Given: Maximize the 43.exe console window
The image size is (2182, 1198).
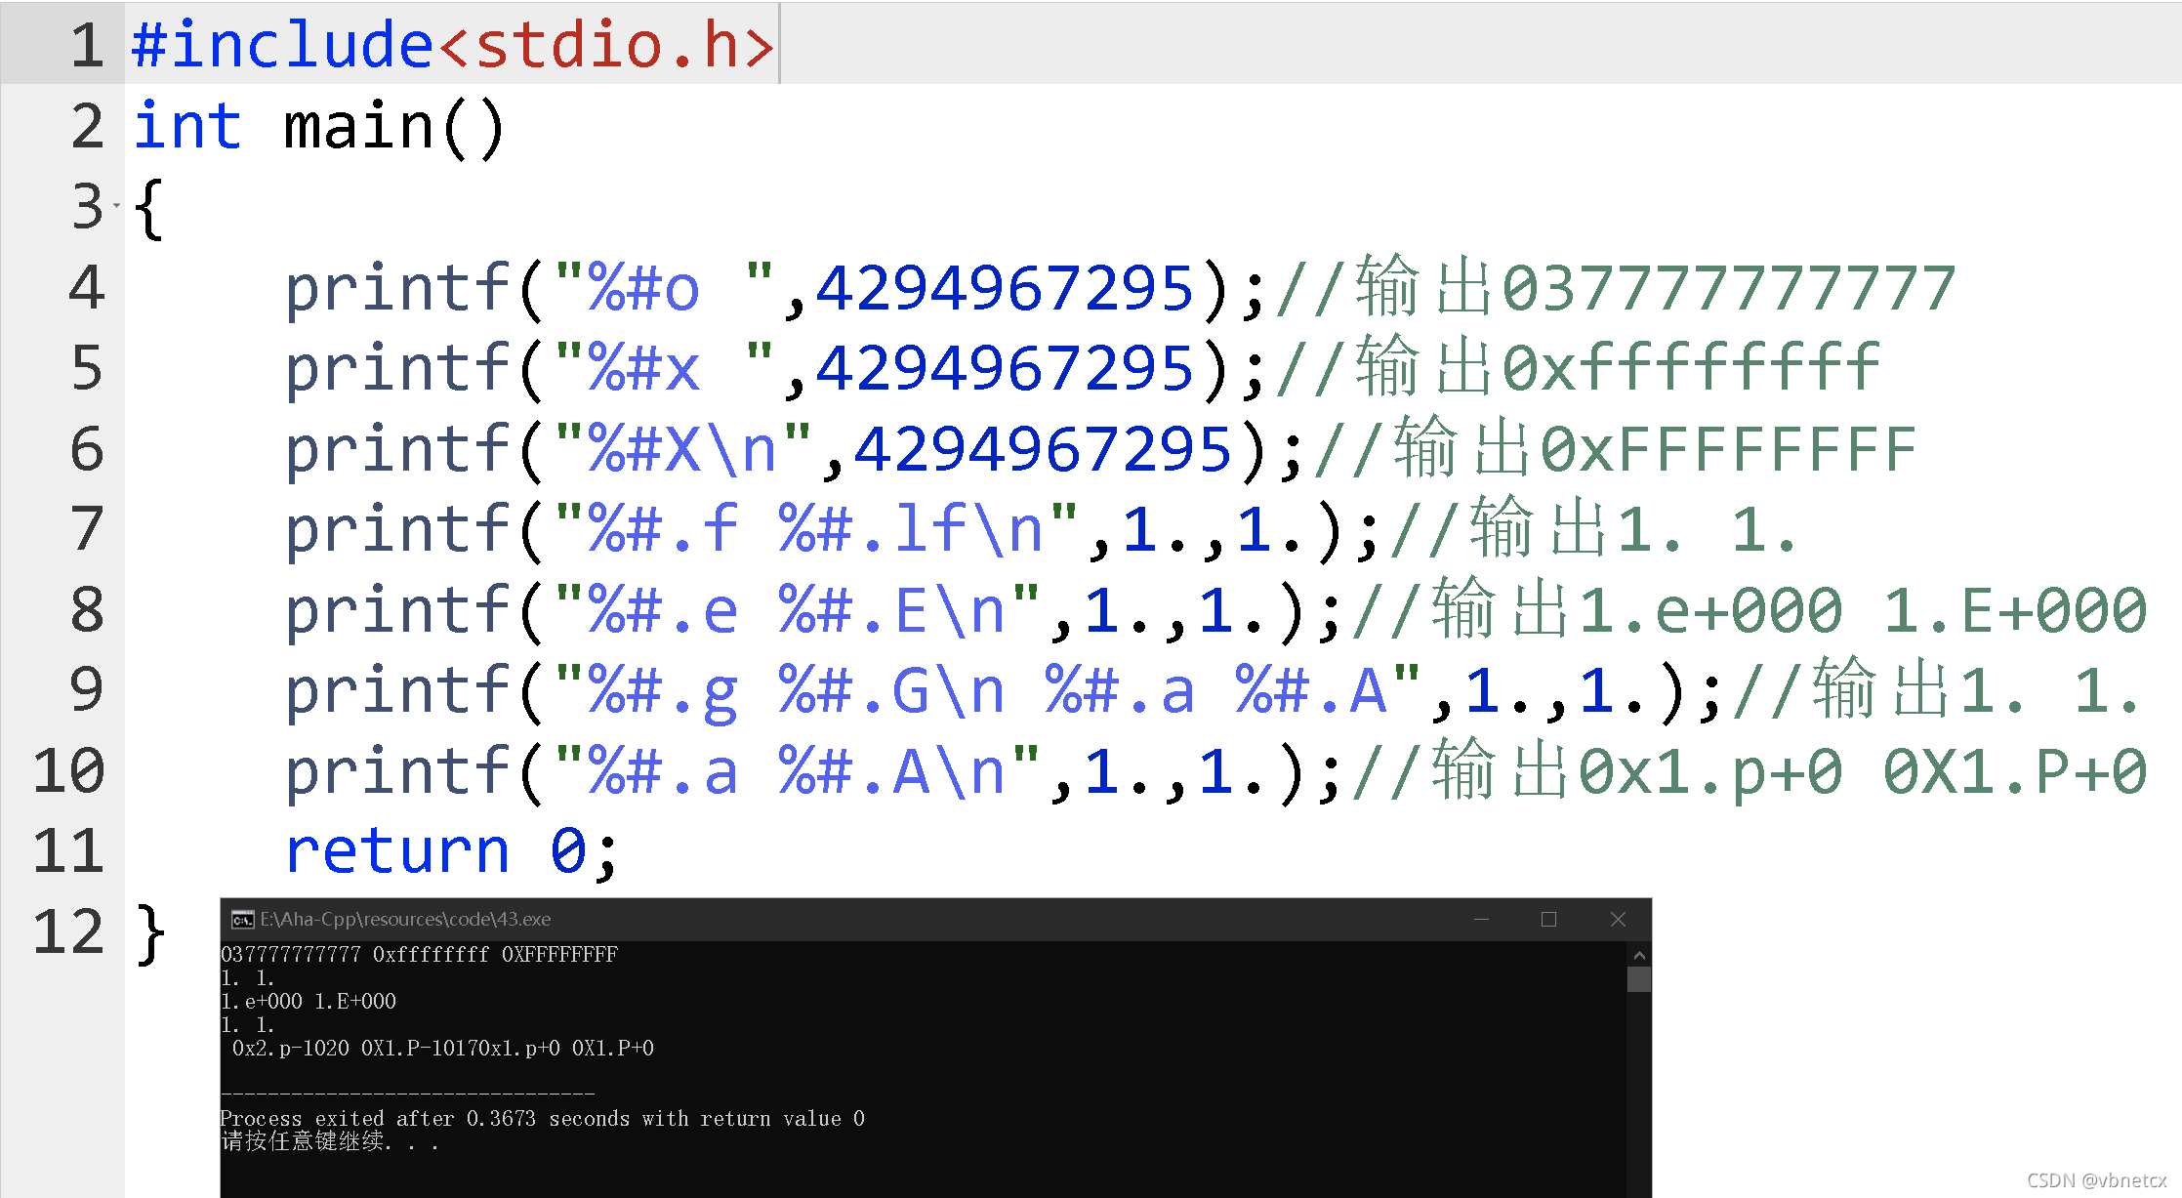Looking at the screenshot, I should tap(1548, 920).
